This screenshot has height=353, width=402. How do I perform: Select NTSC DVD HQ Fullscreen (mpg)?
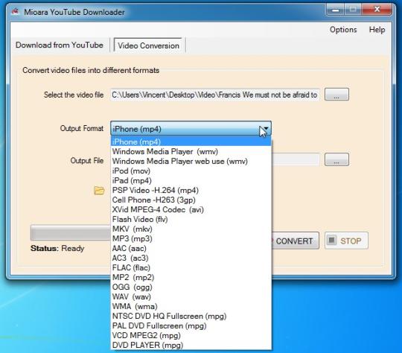191,316
